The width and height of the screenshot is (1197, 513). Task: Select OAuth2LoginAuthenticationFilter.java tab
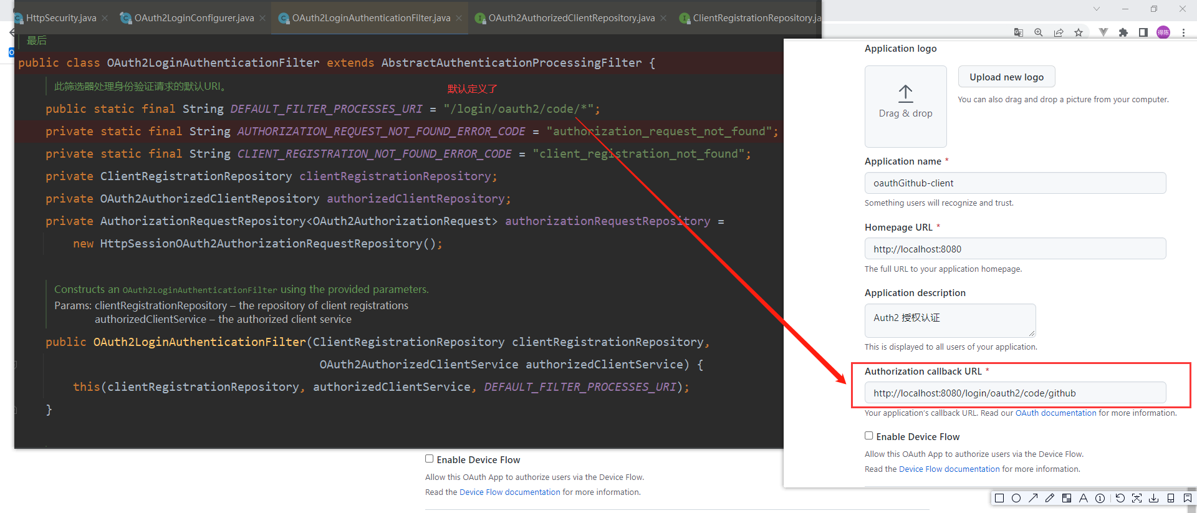coord(371,18)
